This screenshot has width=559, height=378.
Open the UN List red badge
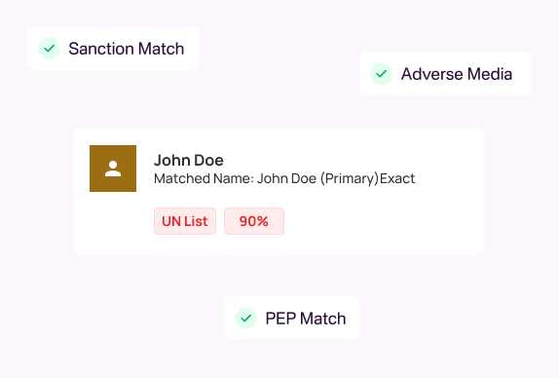coord(185,221)
